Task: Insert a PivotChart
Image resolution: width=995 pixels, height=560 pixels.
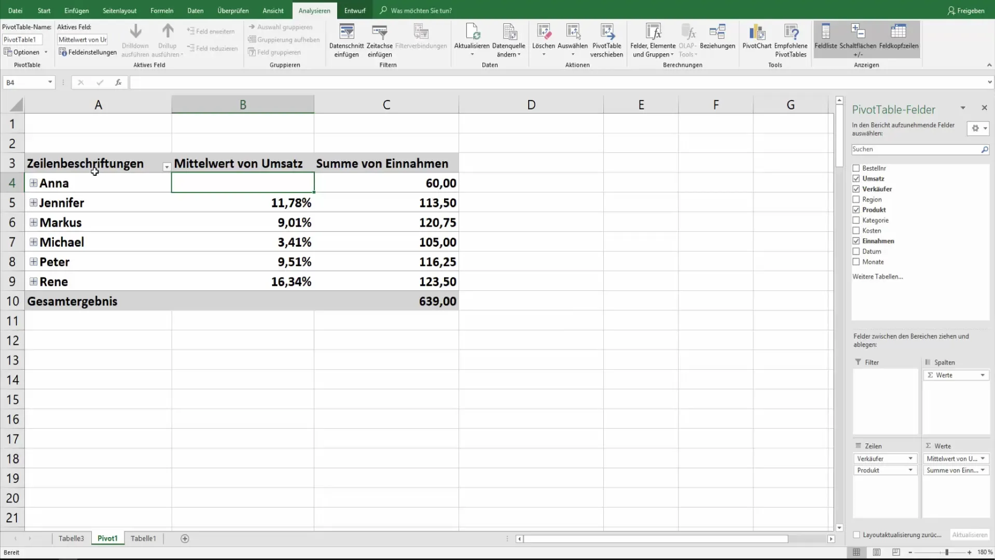Action: [x=757, y=37]
